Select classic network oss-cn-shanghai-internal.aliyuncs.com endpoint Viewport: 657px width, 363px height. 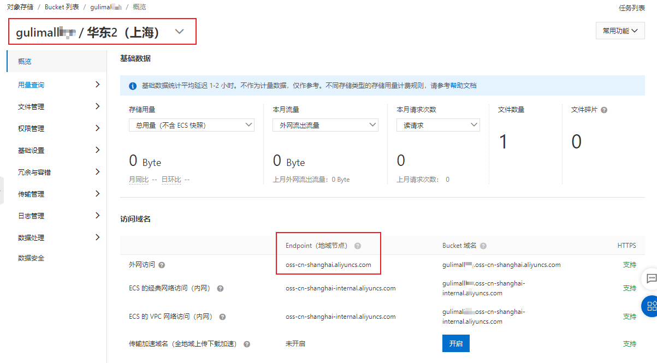[341, 288]
